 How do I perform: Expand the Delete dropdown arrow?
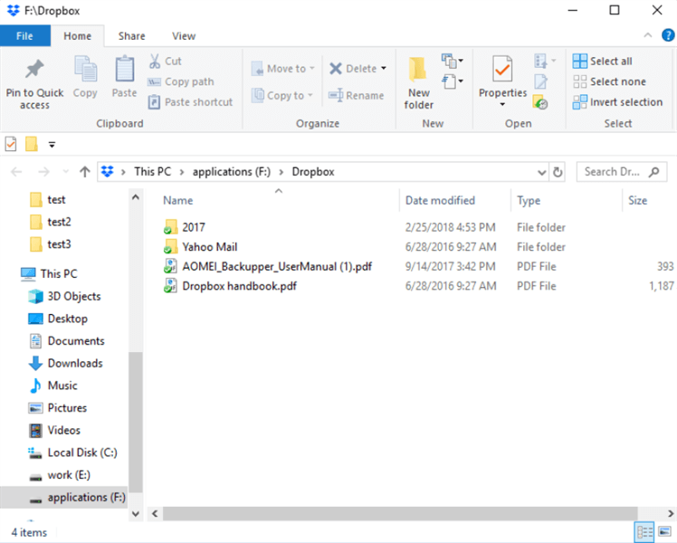[384, 69]
